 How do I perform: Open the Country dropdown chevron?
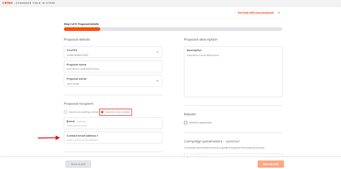tap(157, 52)
